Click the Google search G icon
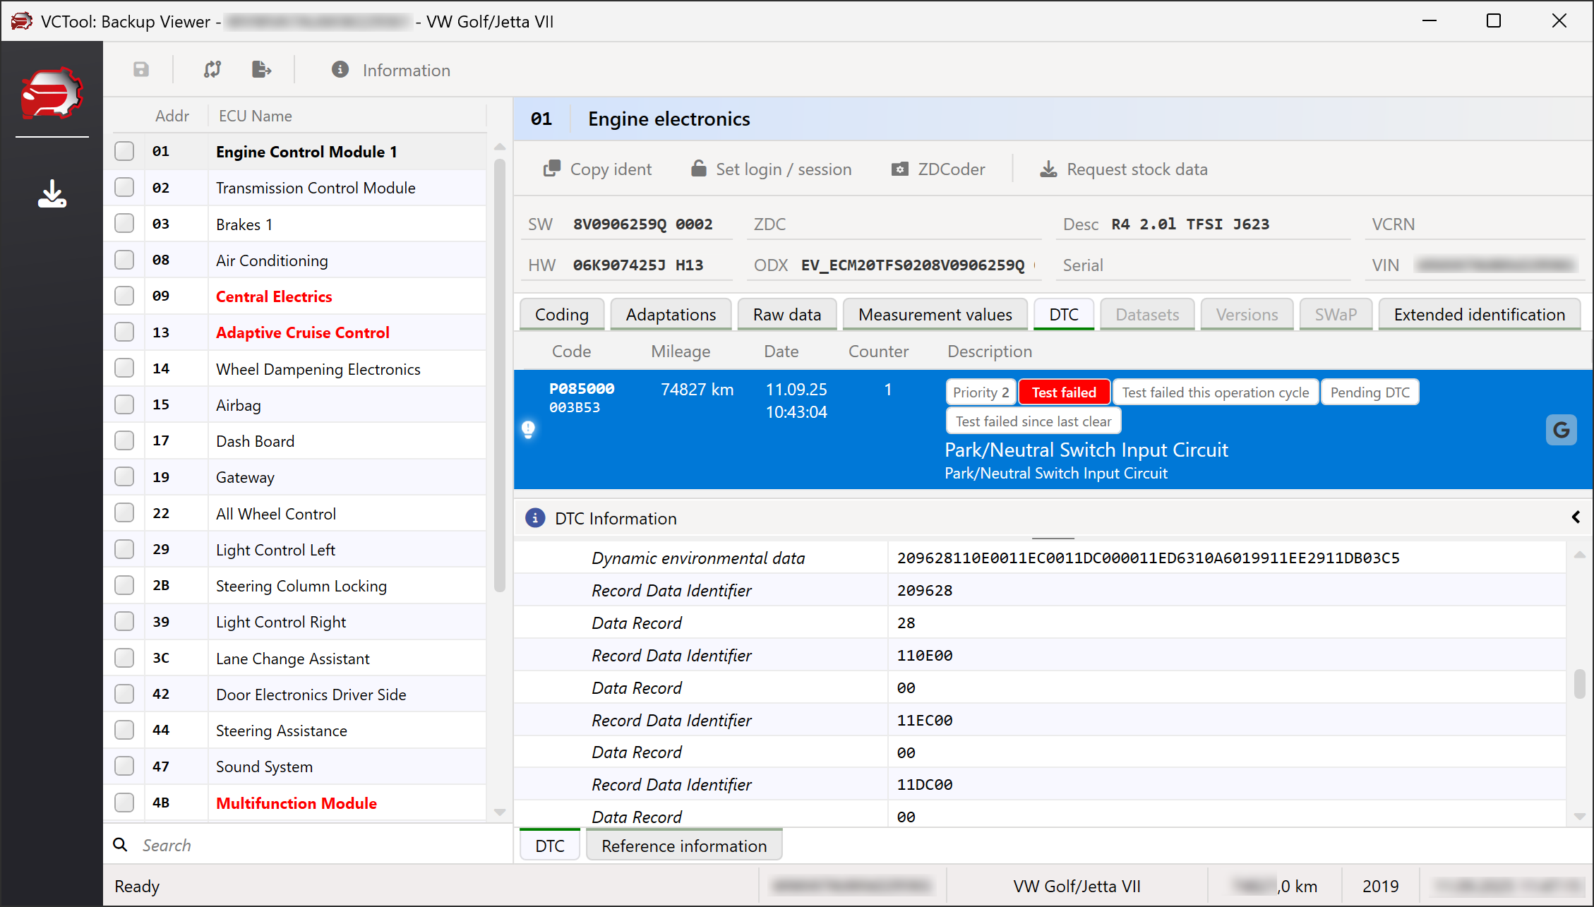This screenshot has height=907, width=1594. (x=1561, y=429)
